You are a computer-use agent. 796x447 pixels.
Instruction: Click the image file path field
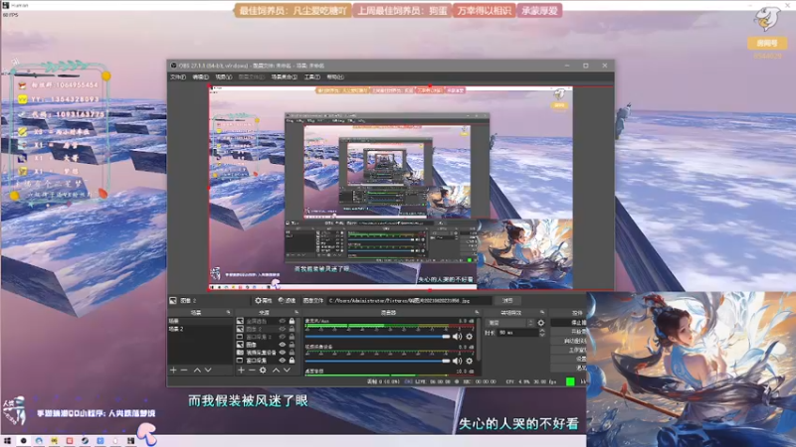point(409,301)
